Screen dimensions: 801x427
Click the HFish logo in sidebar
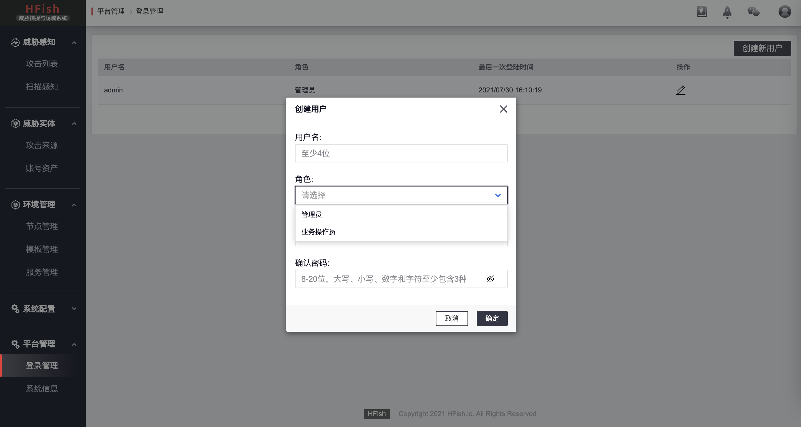tap(43, 12)
